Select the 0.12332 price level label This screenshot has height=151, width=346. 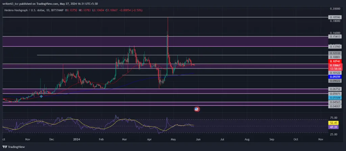coord(335,53)
